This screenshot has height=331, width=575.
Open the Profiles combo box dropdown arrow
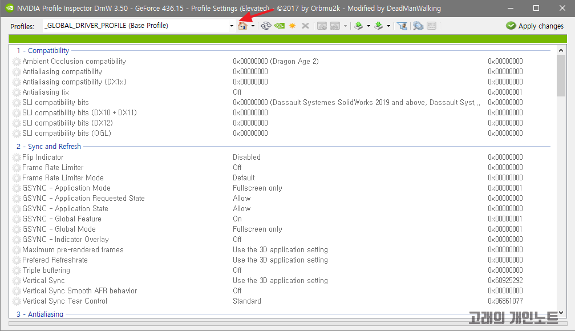[232, 26]
